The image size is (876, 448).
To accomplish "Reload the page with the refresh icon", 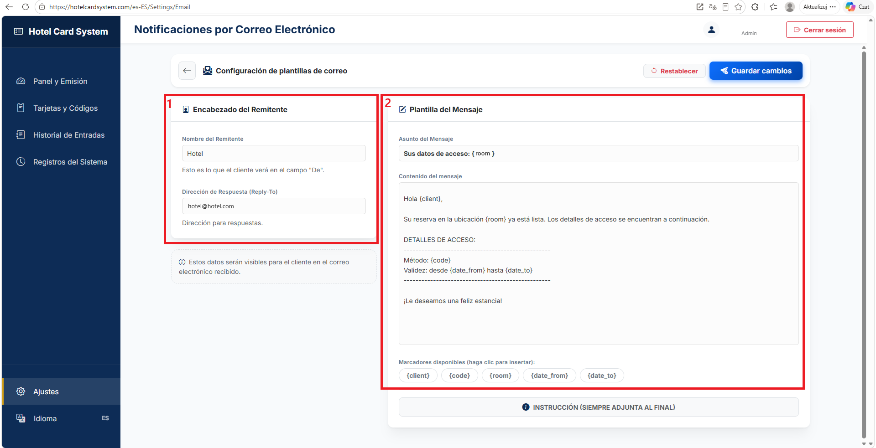I will [x=26, y=7].
